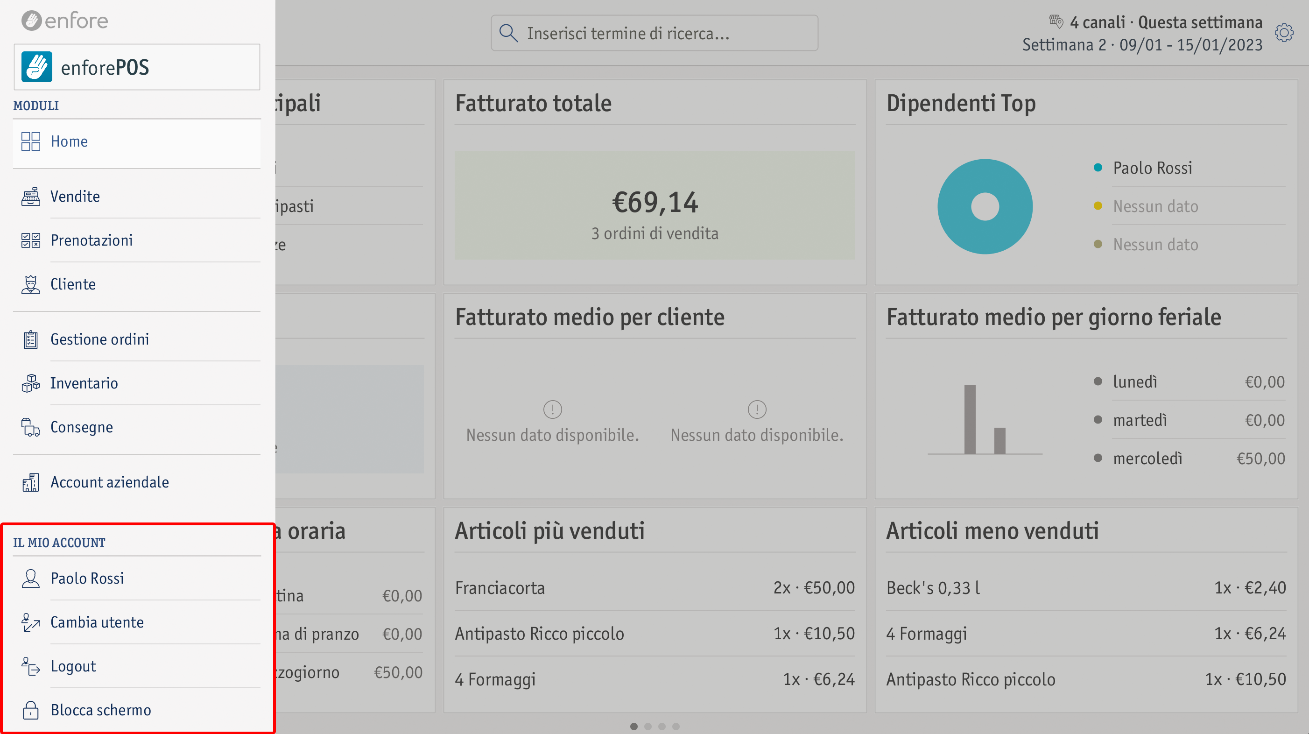Click the Cambia utente switch icon
This screenshot has height=734, width=1309.
pos(30,623)
